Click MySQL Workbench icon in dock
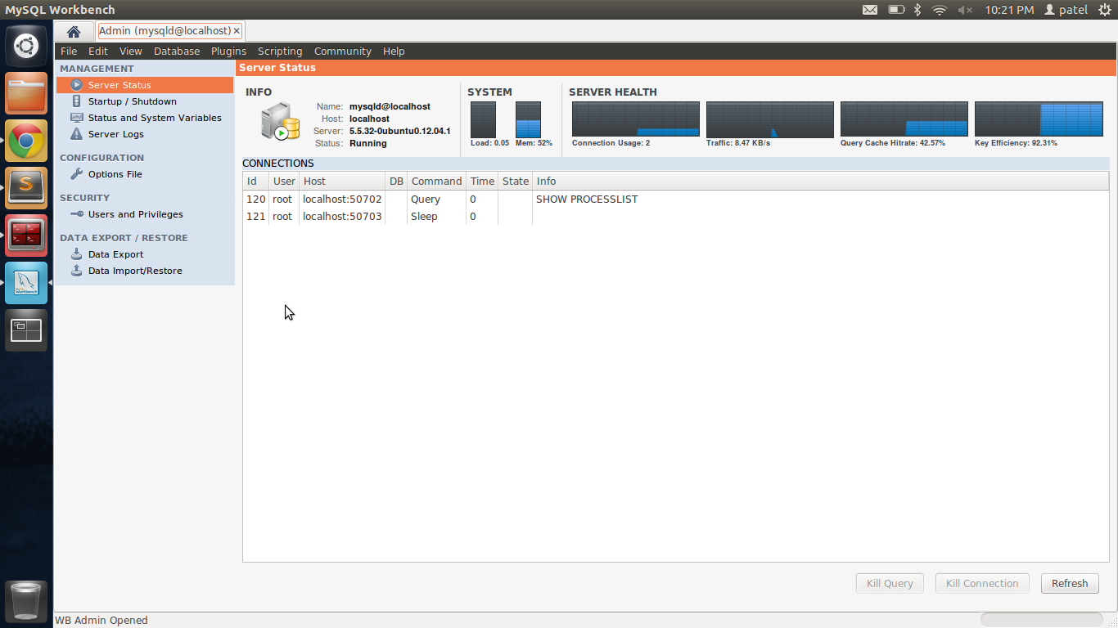 26,283
